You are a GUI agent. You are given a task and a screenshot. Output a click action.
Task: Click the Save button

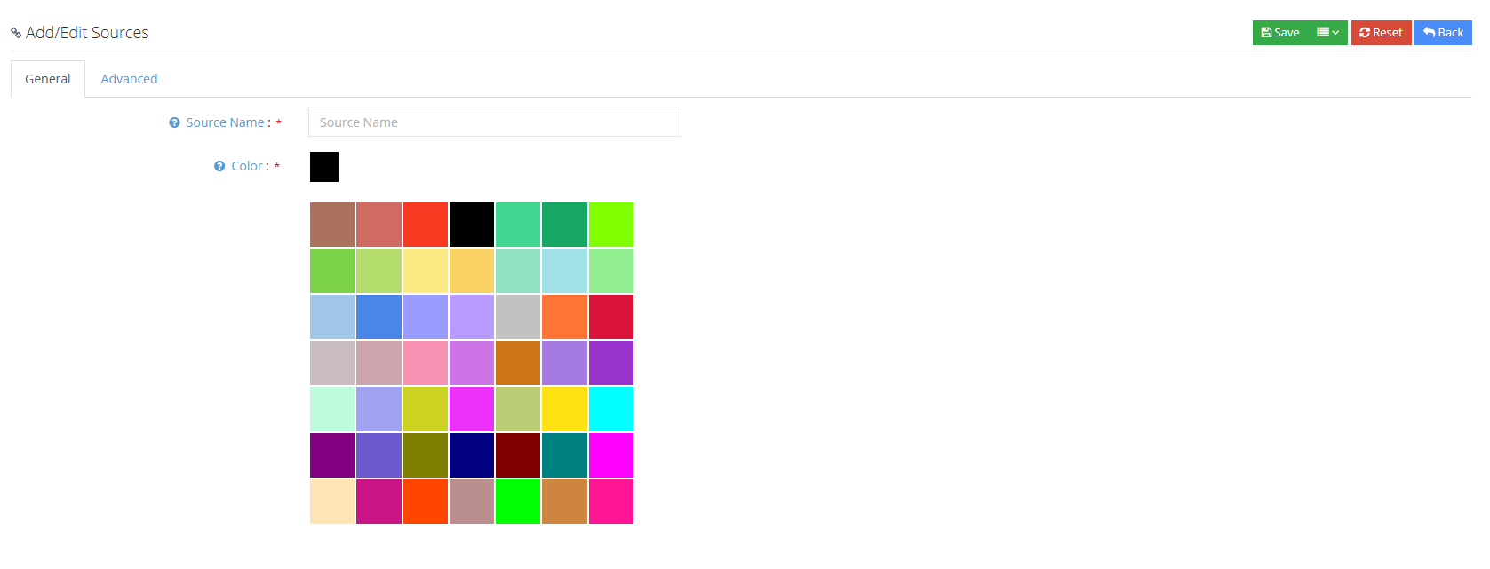(x=1280, y=33)
